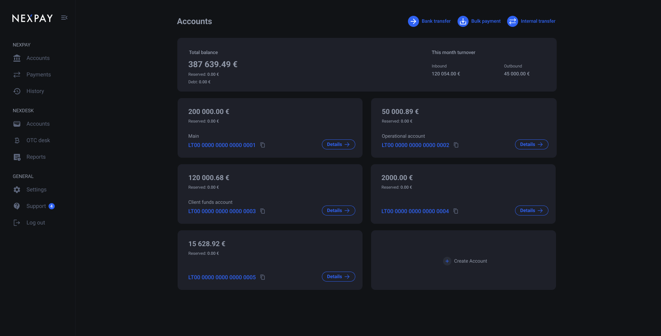This screenshot has height=336, width=661.
Task: Open Details for the 2000.00 € account
Action: pyautogui.click(x=532, y=211)
